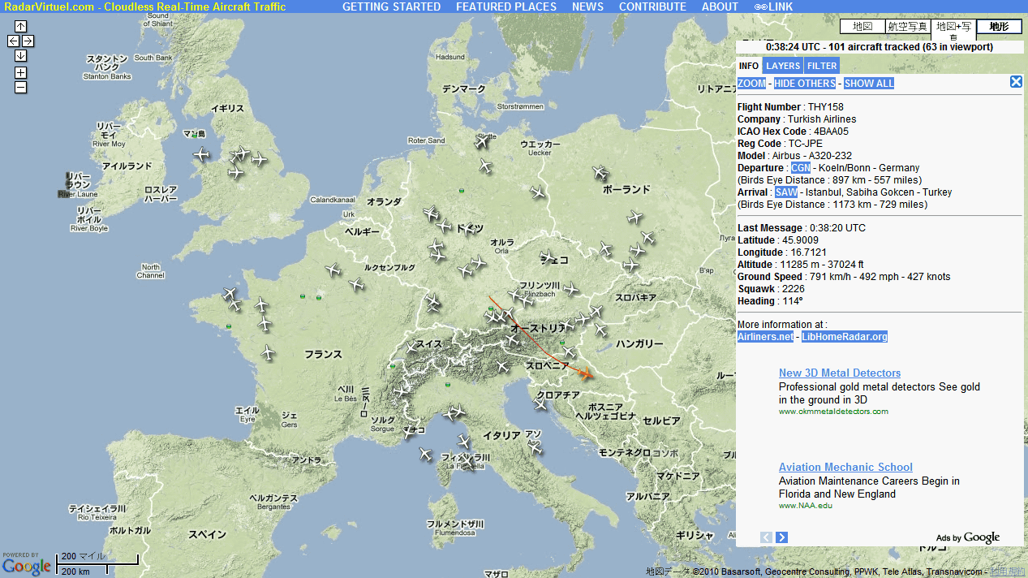Image resolution: width=1028 pixels, height=578 pixels.
Task: Zoom in using the plus button
Action: 20,72
